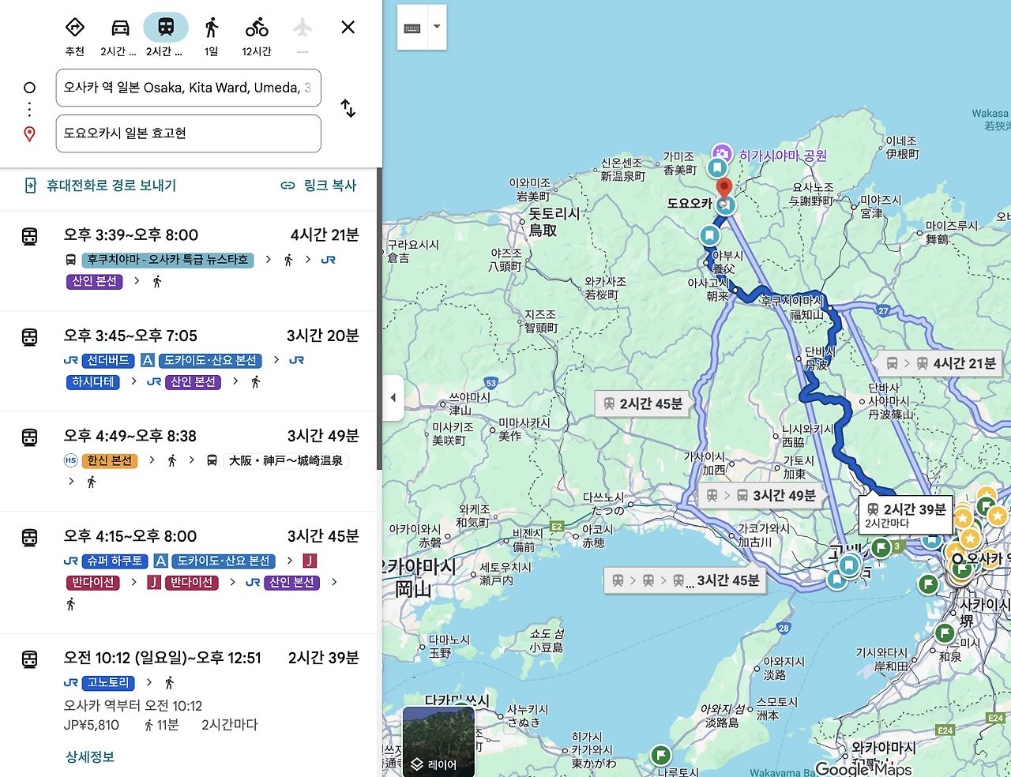Copy link (링크 복사)
1011x777 pixels.
[319, 186]
